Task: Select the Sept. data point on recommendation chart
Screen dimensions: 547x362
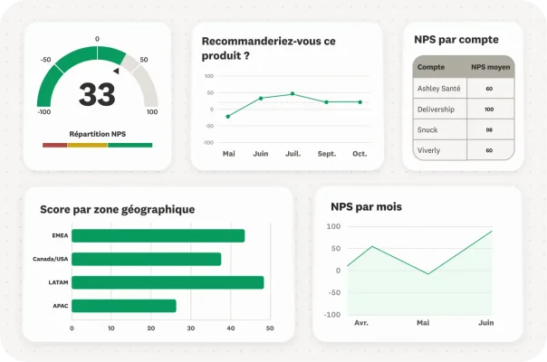Action: point(326,102)
